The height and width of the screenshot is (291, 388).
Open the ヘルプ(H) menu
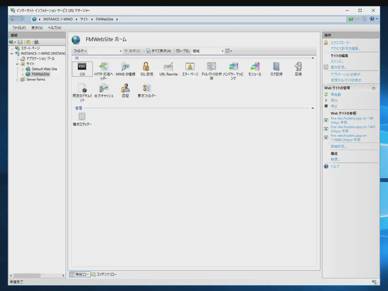click(55, 28)
